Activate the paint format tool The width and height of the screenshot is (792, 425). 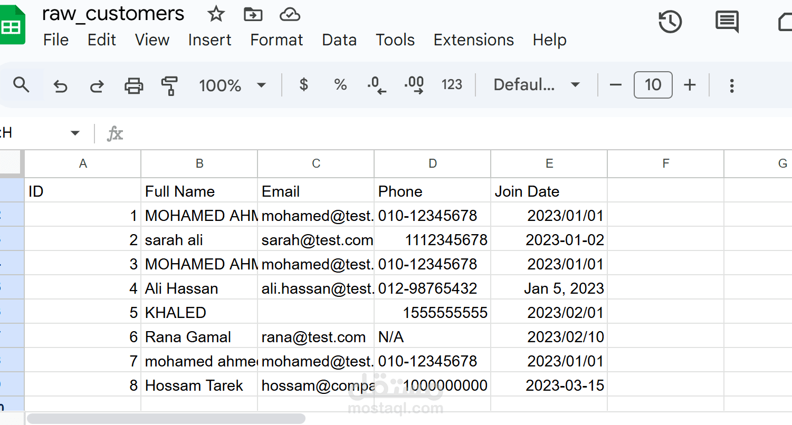pos(169,85)
